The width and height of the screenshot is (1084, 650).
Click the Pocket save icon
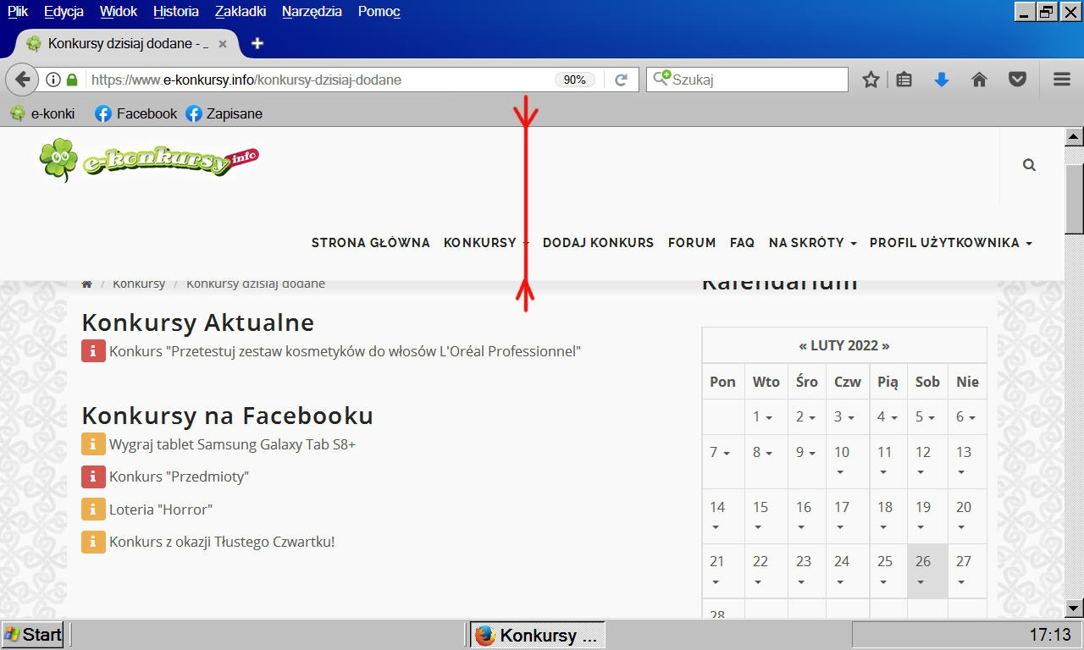click(x=1017, y=80)
